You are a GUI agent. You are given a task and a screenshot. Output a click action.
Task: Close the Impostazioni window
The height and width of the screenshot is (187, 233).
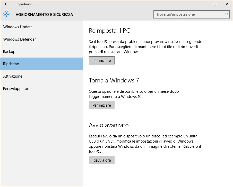point(227,4)
